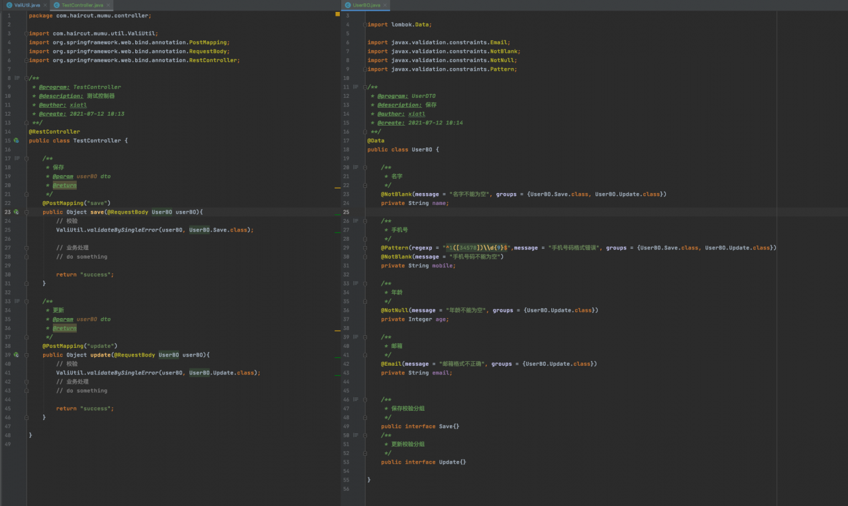
Task: Click the @PostMapping("save") annotation
Action: click(76, 203)
